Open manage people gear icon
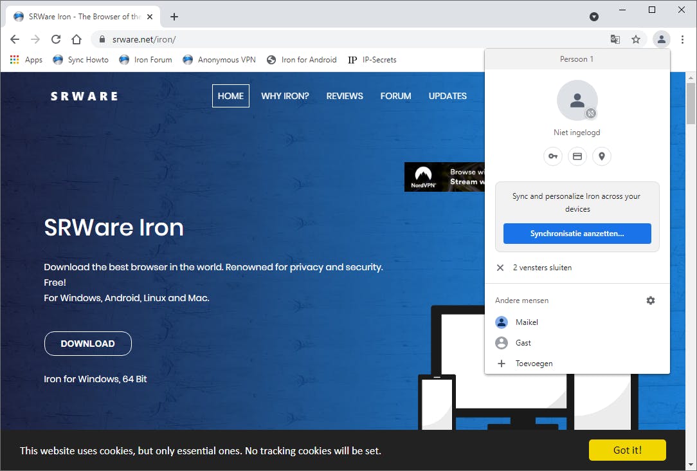 [x=651, y=300]
